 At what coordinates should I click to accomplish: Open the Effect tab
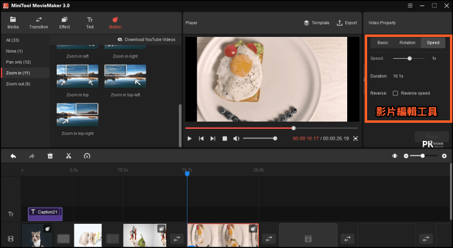pos(65,23)
